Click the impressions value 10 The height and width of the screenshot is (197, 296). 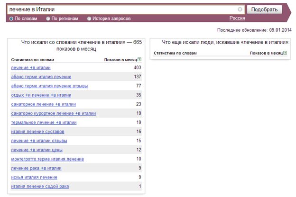[139, 159]
